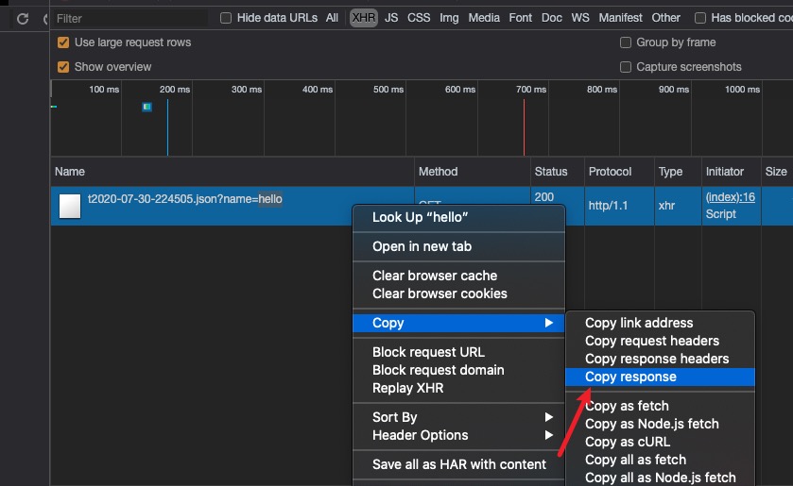Click the file icon beside the json request
The height and width of the screenshot is (486, 793).
70,206
